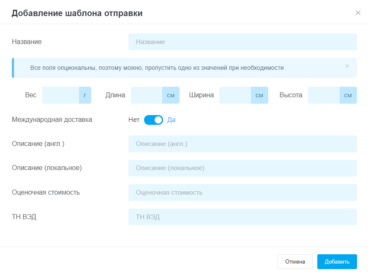Select the 'Да' toggle label
Screen dimensions: 368x275
(x=172, y=120)
